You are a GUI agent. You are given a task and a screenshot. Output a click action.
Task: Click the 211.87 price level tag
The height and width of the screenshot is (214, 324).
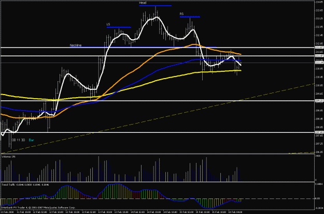pos(319,48)
